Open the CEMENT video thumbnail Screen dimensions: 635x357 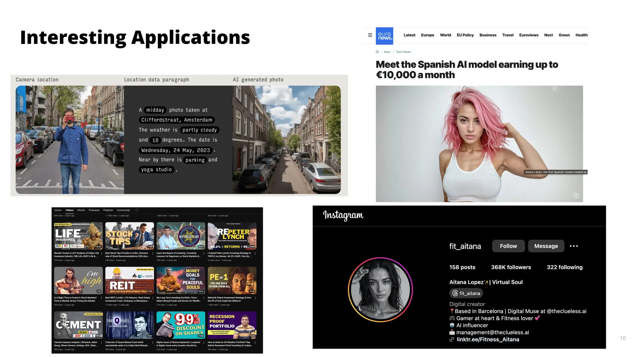pyautogui.click(x=78, y=325)
